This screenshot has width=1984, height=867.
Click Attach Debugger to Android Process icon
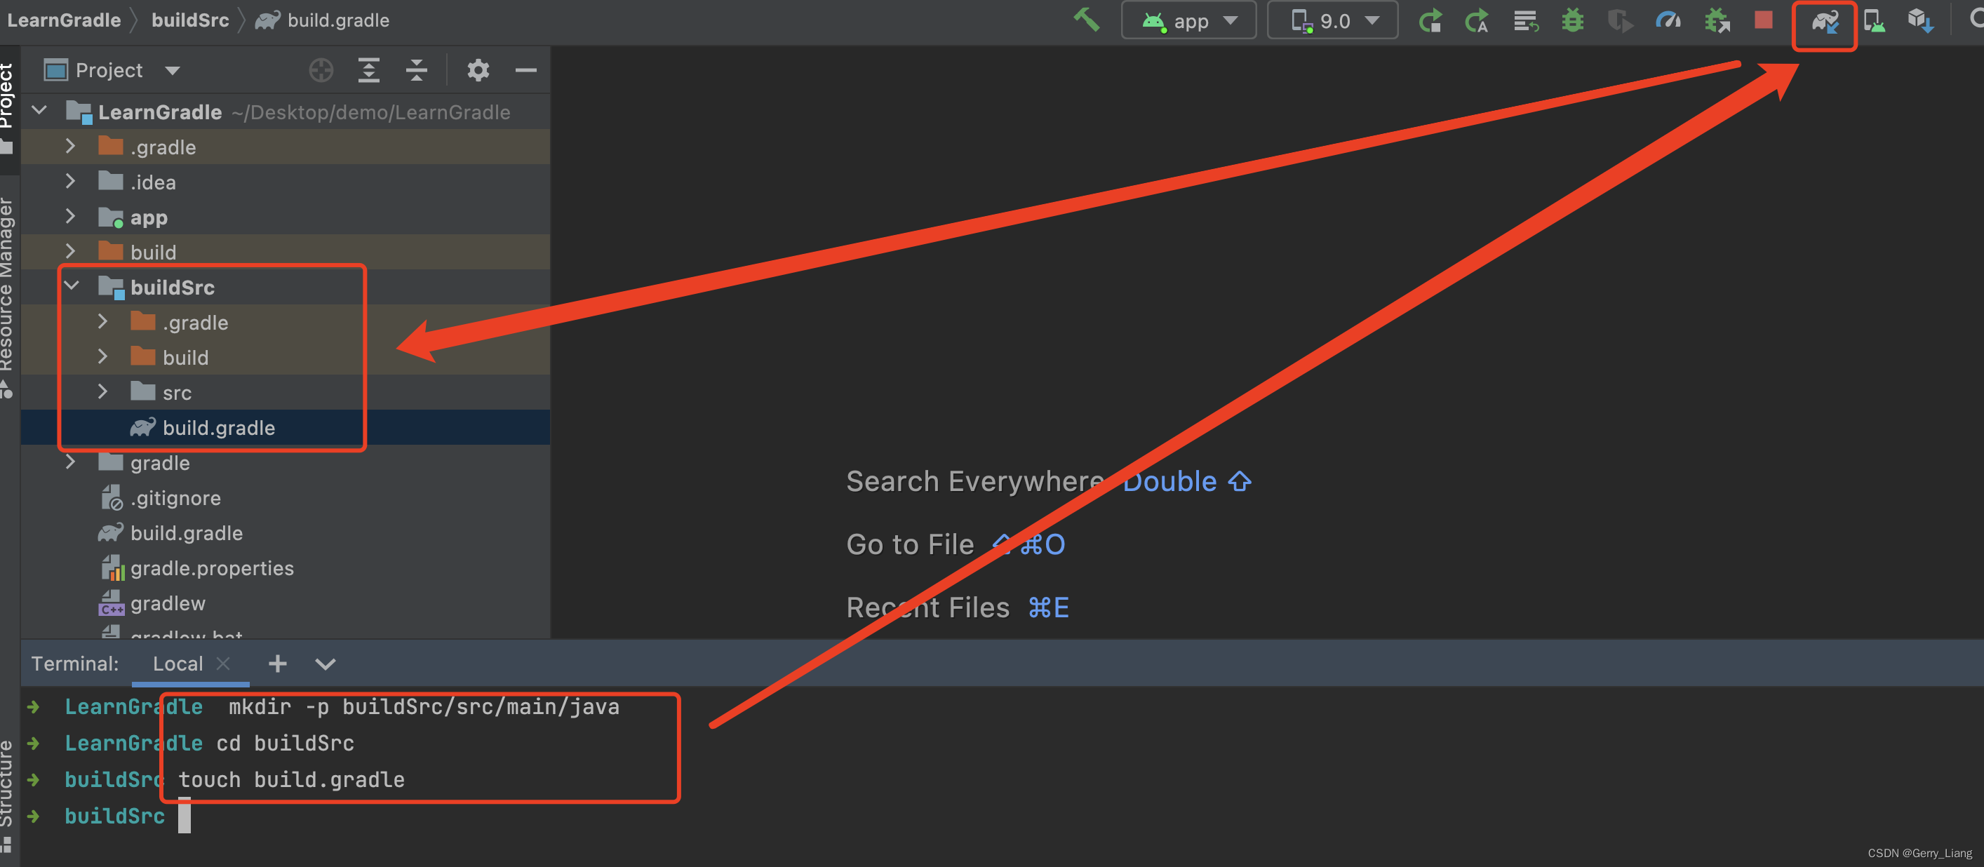(1717, 21)
